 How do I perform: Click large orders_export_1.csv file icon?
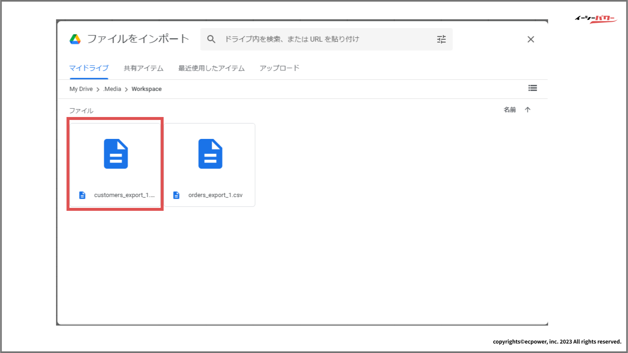(x=210, y=154)
